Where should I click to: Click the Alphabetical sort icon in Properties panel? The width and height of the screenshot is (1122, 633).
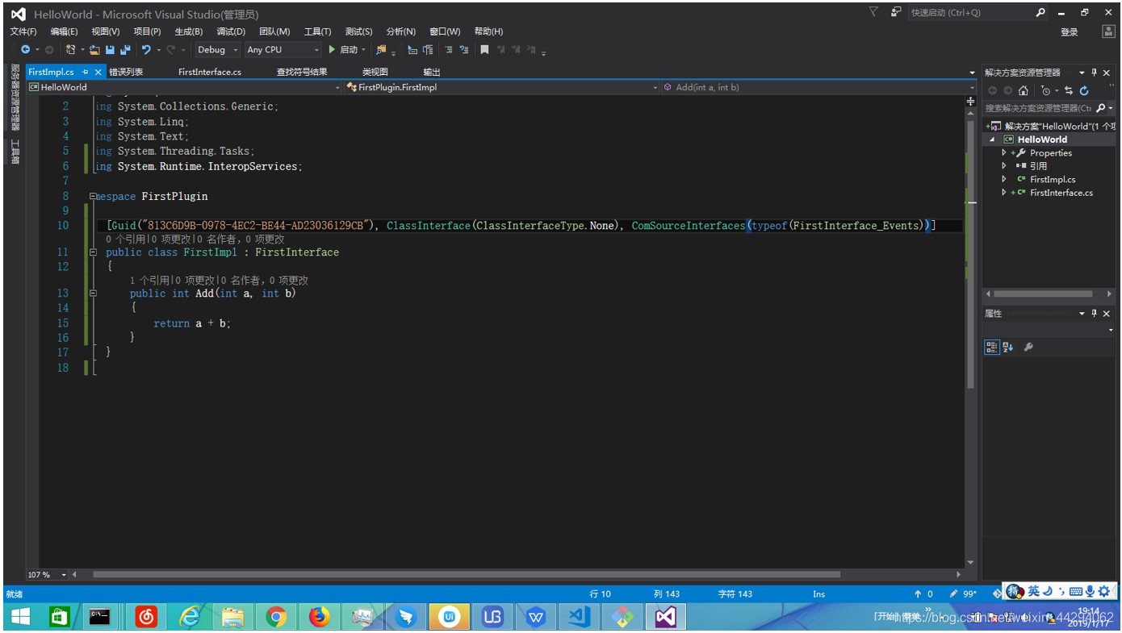click(x=1008, y=348)
